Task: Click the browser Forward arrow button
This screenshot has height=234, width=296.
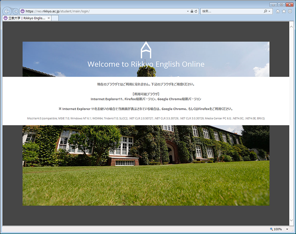Action: pos(16,11)
